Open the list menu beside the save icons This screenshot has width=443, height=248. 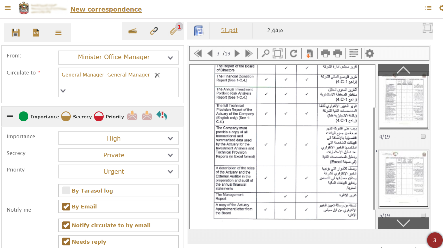tap(58, 33)
